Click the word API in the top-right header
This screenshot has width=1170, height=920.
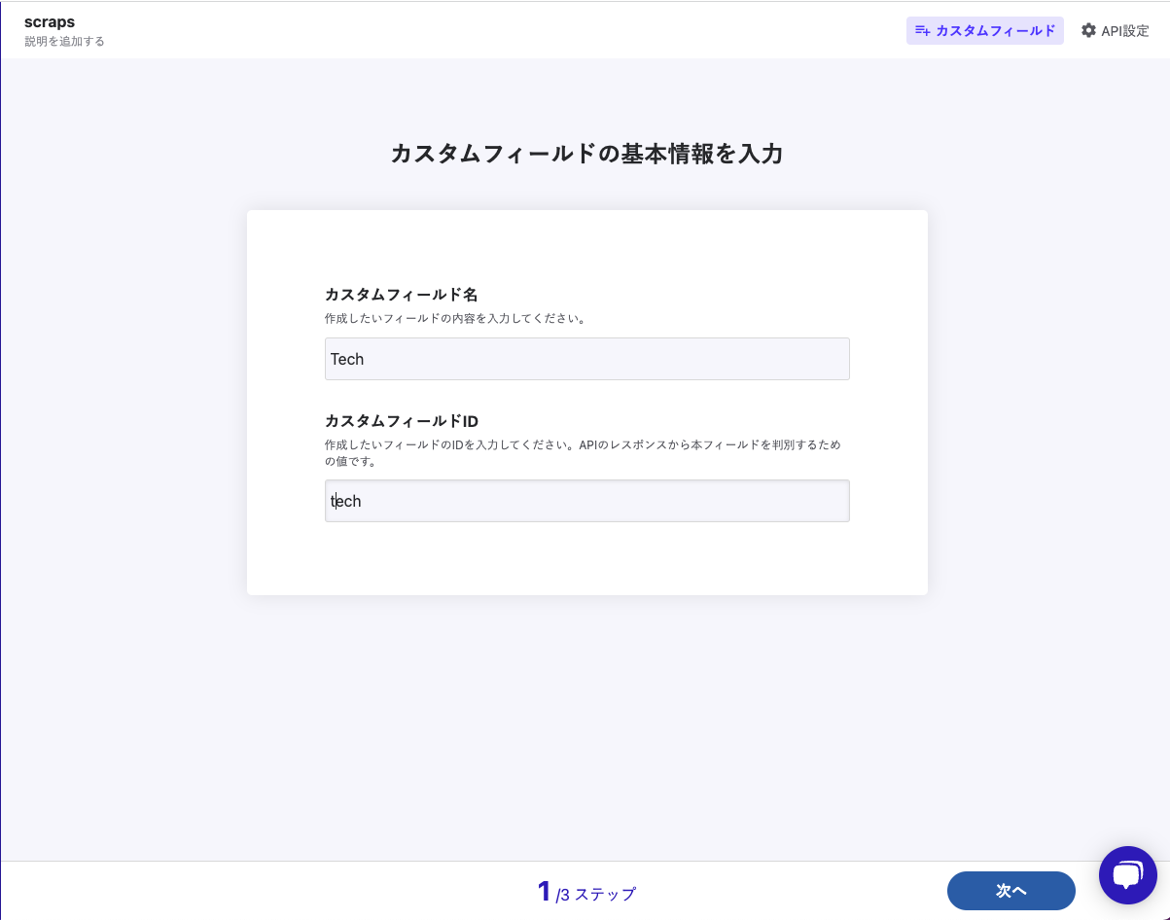(1112, 31)
